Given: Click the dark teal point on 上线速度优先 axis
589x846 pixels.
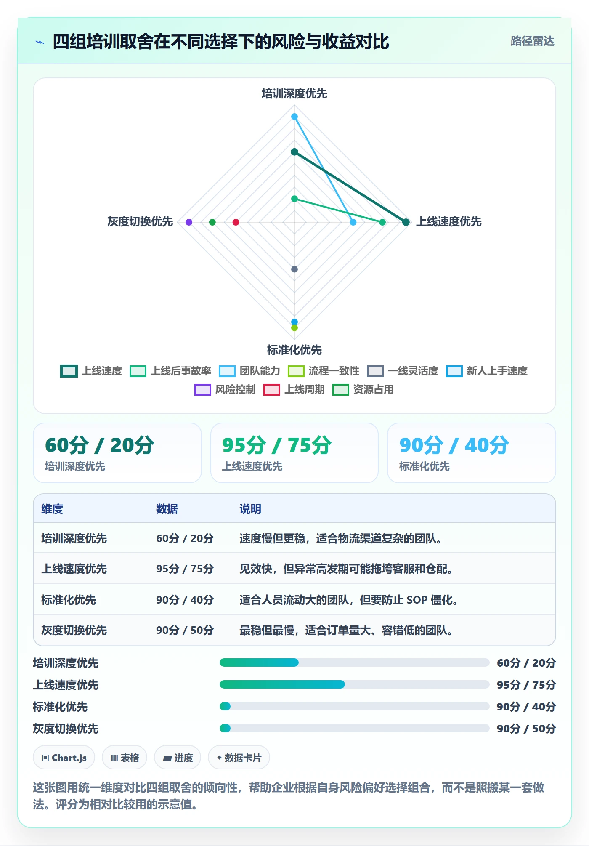Looking at the screenshot, I should (x=406, y=222).
